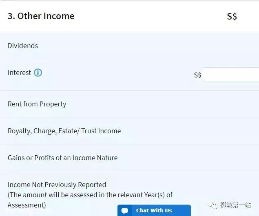Viewport: 259px width, 216px height.
Task: Open the Chat With Us text label
Action: tap(154, 210)
